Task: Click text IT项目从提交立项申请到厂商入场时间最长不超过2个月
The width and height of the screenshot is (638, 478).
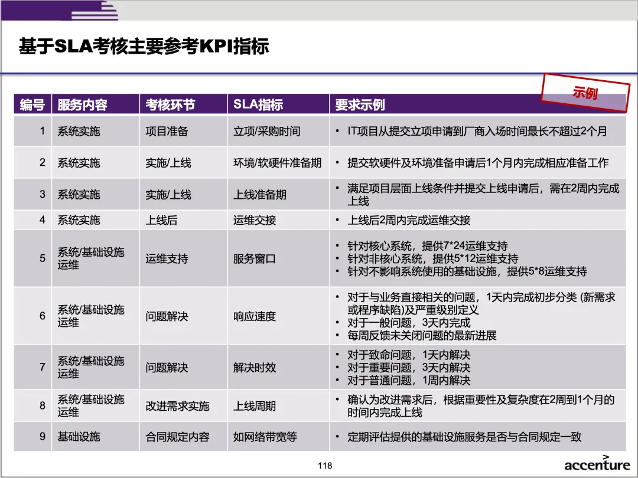Action: click(477, 131)
